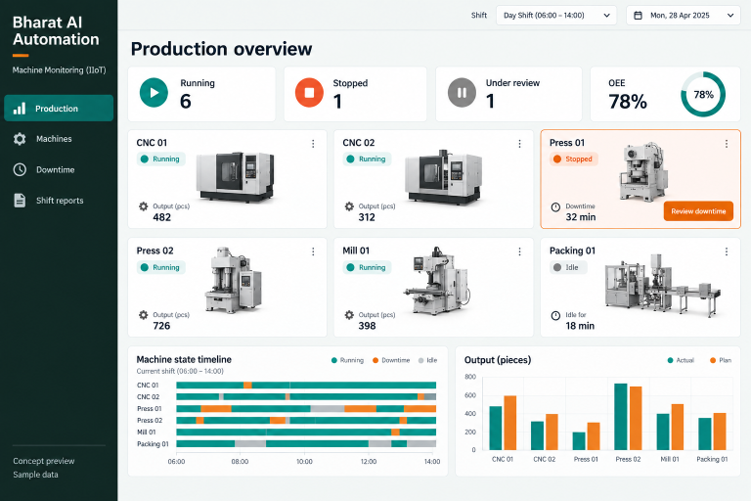Click the Downtime clock icon
This screenshot has height=501, width=751.
click(20, 169)
